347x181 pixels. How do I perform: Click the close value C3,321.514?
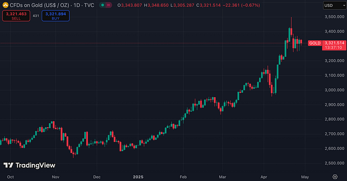pyautogui.click(x=209, y=5)
